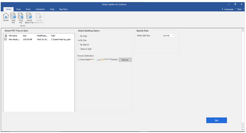The image size is (246, 133).
Task: Click the Browse button for destination
Action: coord(125,60)
